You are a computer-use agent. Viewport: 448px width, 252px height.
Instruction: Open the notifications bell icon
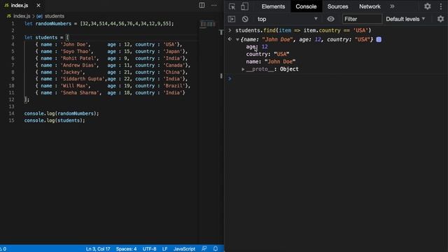[x=216, y=249]
